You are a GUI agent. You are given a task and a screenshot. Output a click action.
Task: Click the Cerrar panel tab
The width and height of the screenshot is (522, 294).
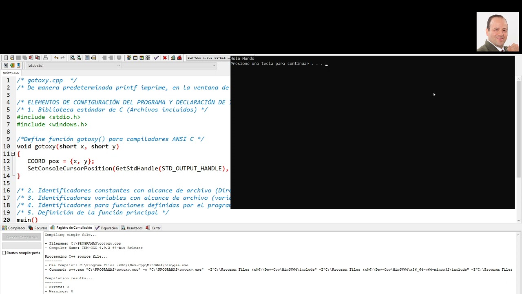[x=153, y=228]
